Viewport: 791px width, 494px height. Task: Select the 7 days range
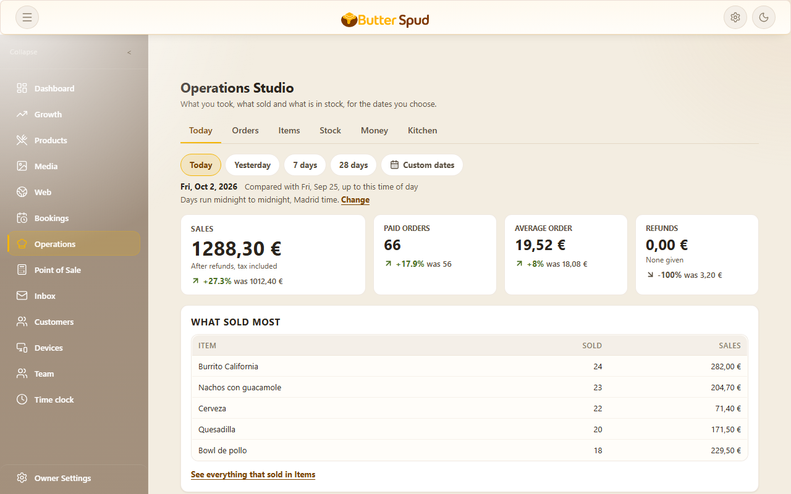305,165
